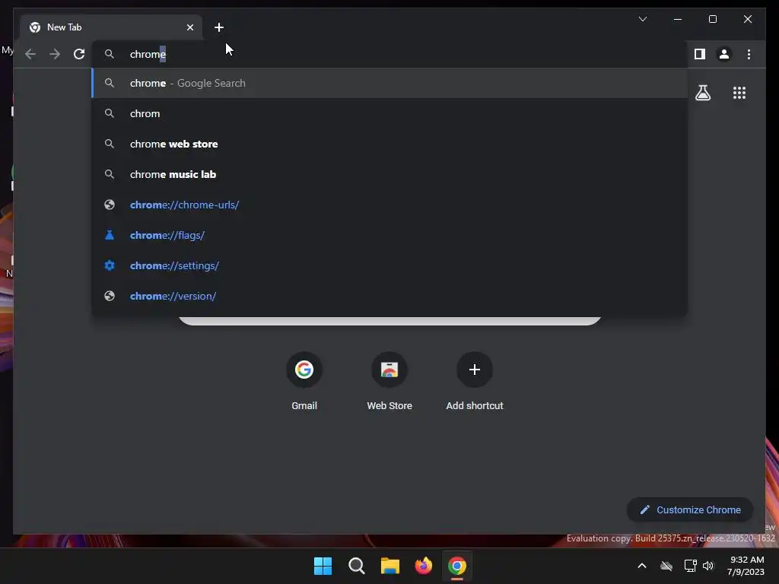Open the volume tray icon

coord(708,566)
